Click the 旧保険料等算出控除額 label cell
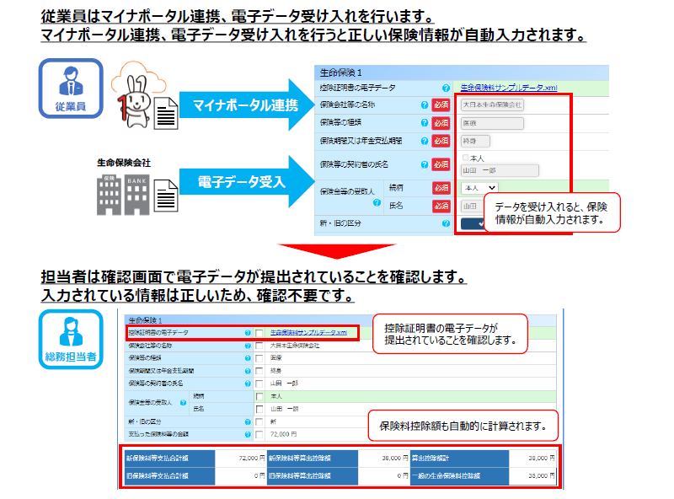Screen dimensions: 674x499 tap(313, 475)
